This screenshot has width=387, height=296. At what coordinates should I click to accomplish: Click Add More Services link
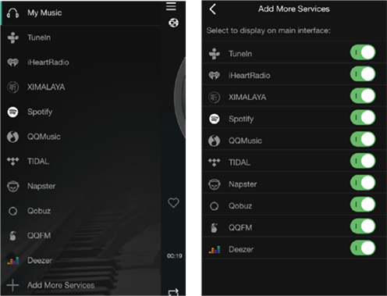(61, 285)
